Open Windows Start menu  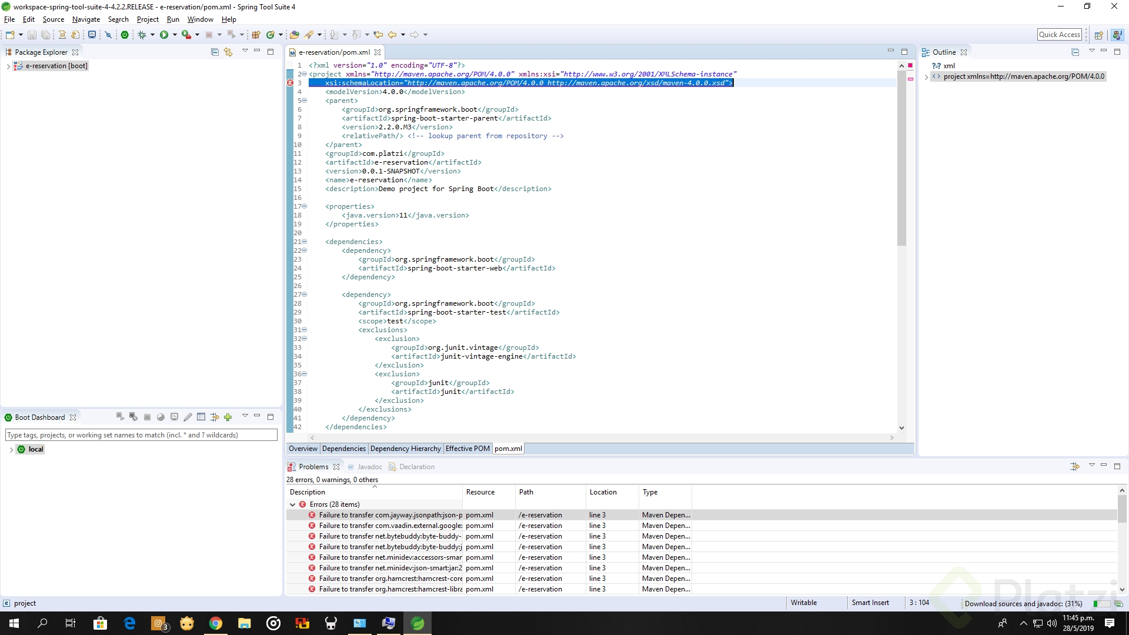pyautogui.click(x=14, y=623)
